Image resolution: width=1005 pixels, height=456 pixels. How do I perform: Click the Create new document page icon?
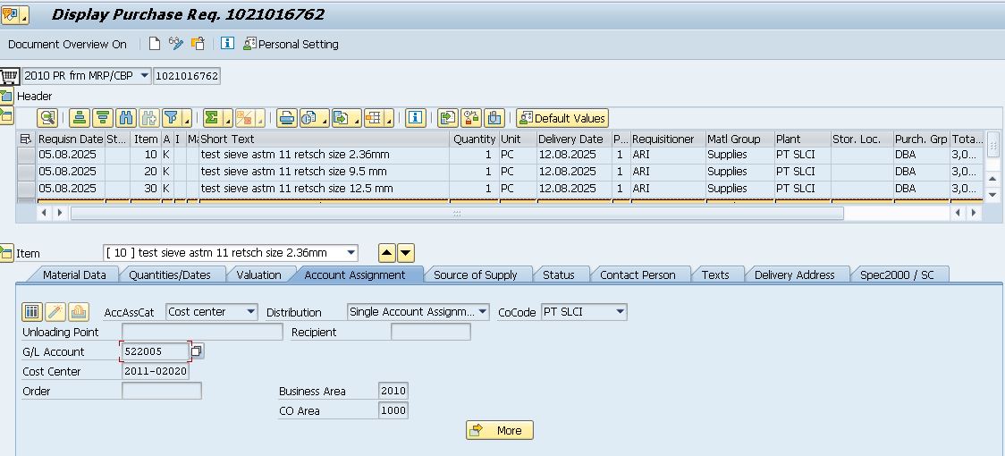[x=155, y=44]
